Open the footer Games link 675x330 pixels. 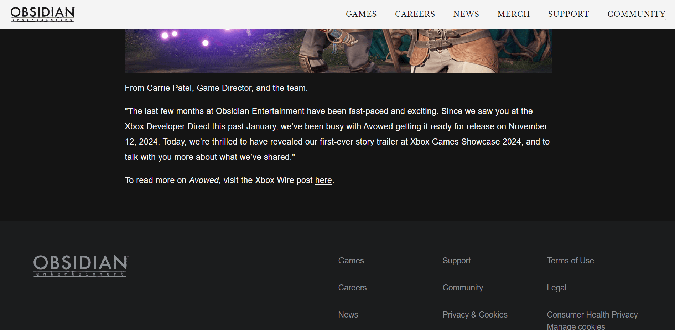(x=351, y=261)
